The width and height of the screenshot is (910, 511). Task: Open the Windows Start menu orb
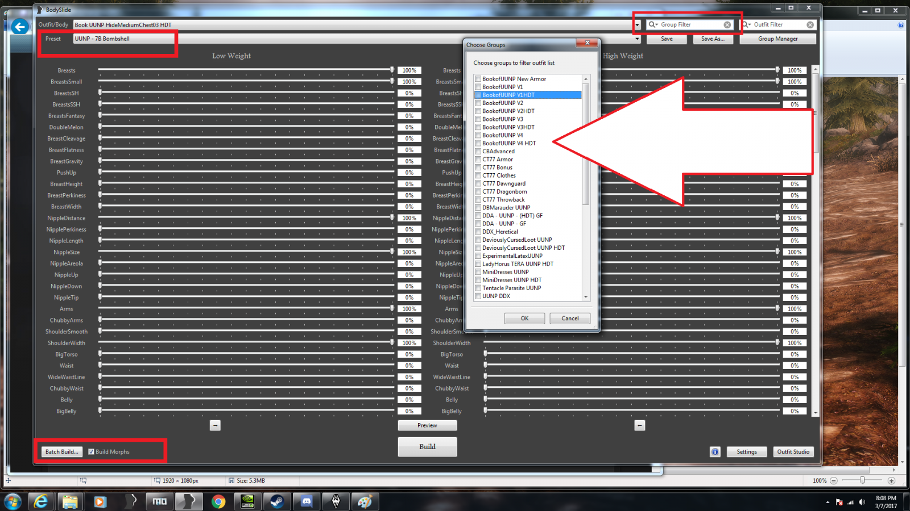(13, 501)
